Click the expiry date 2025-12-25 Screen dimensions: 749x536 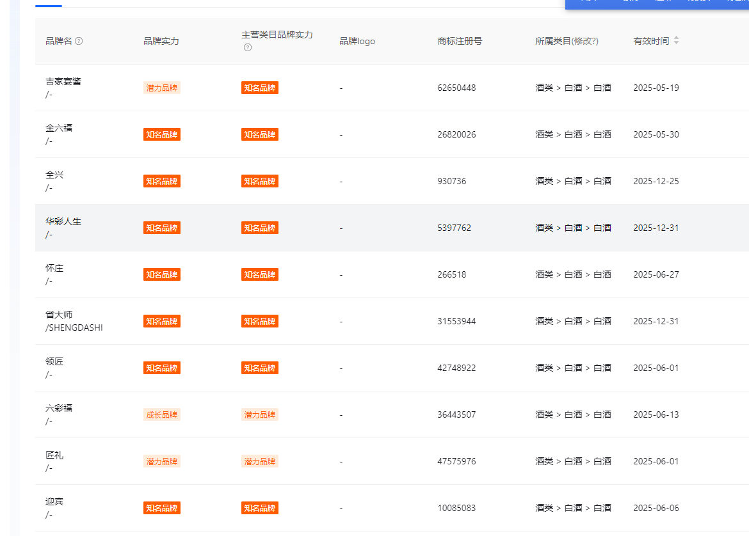(x=656, y=181)
